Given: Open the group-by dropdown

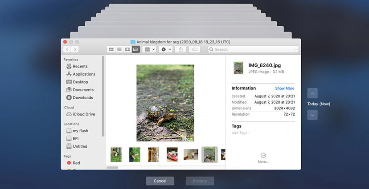Looking at the screenshot, I should pyautogui.click(x=149, y=49).
